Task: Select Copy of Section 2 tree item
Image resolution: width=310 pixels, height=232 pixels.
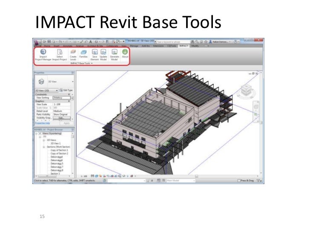Action: point(59,153)
